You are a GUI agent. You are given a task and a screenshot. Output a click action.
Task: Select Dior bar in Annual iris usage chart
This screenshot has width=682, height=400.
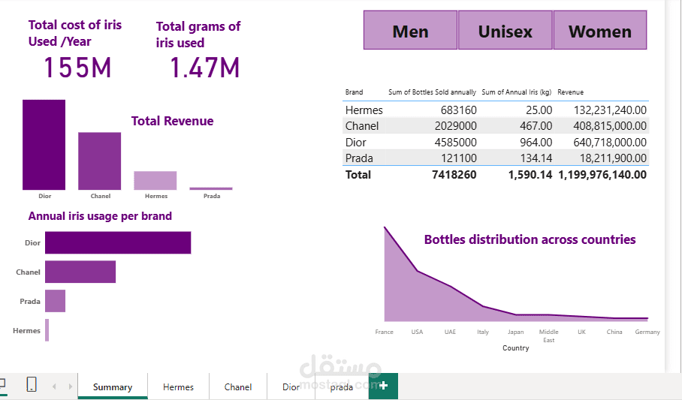click(x=118, y=242)
